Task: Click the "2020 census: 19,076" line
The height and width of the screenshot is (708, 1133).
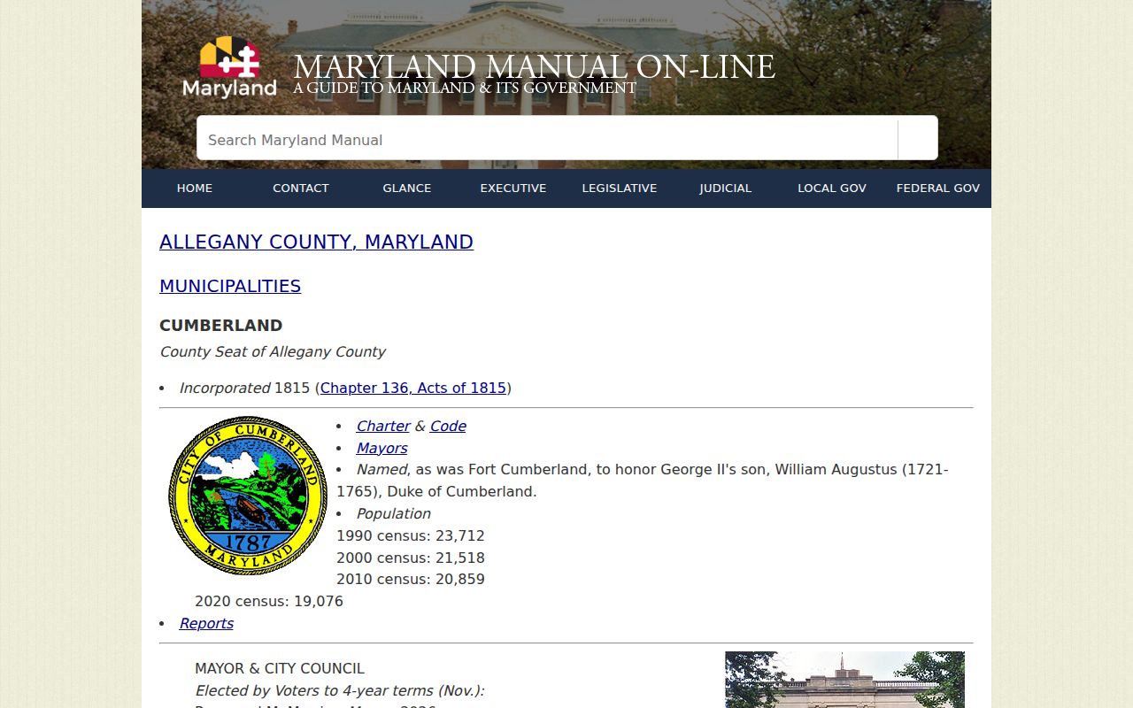Action: pyautogui.click(x=269, y=602)
